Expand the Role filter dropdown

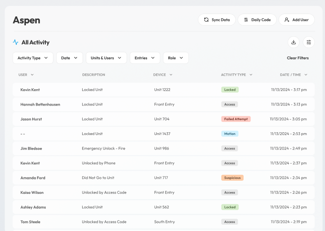[x=176, y=58]
